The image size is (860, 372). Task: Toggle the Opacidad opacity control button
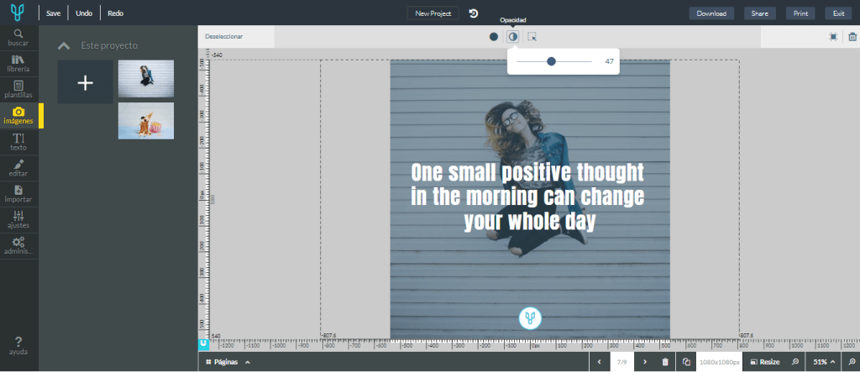pyautogui.click(x=512, y=37)
